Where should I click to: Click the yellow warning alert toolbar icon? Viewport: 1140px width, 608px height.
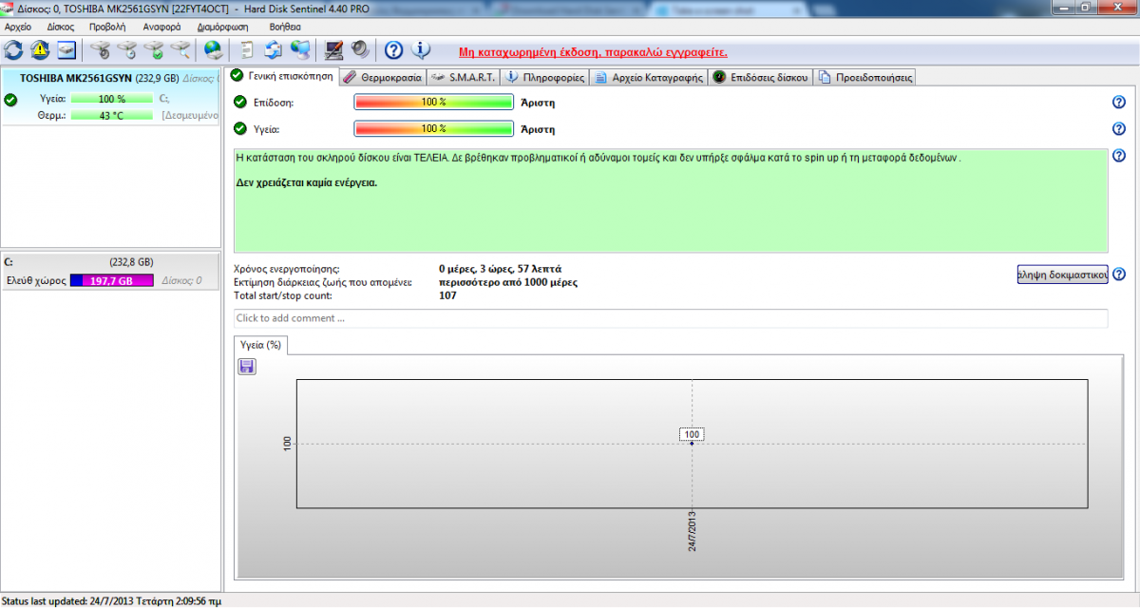(x=40, y=49)
